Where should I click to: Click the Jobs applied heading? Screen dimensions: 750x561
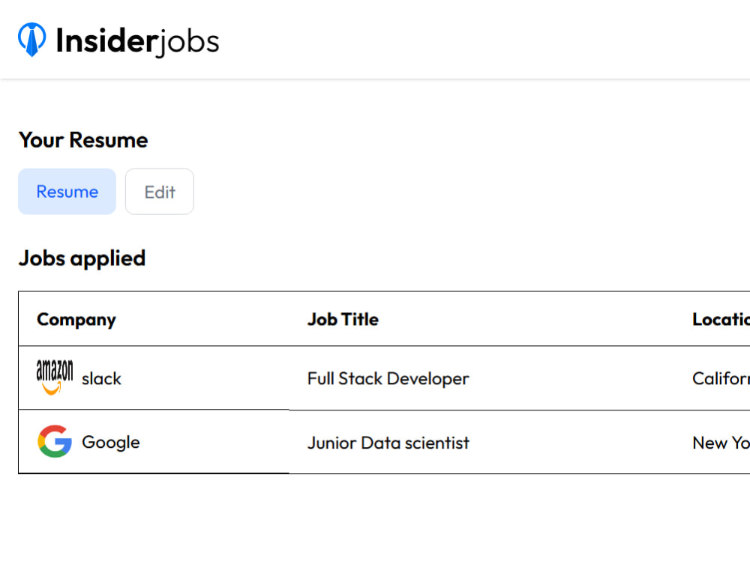[82, 259]
